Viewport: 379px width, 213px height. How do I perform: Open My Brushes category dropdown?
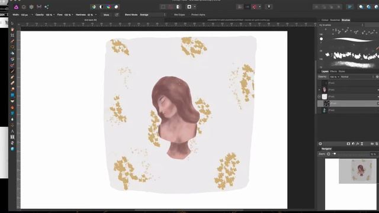coord(341,25)
